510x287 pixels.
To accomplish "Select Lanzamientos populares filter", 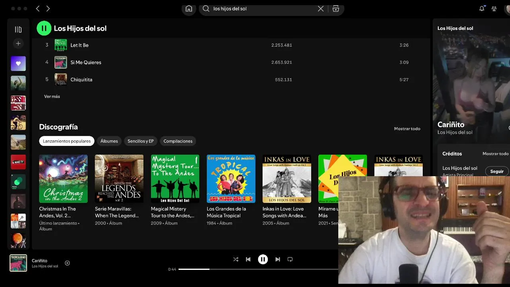I will click(67, 141).
